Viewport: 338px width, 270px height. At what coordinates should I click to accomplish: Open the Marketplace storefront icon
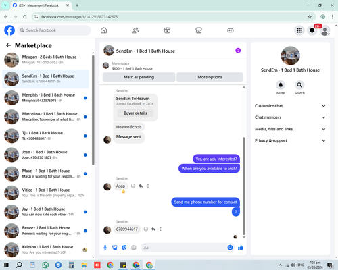tap(199, 30)
